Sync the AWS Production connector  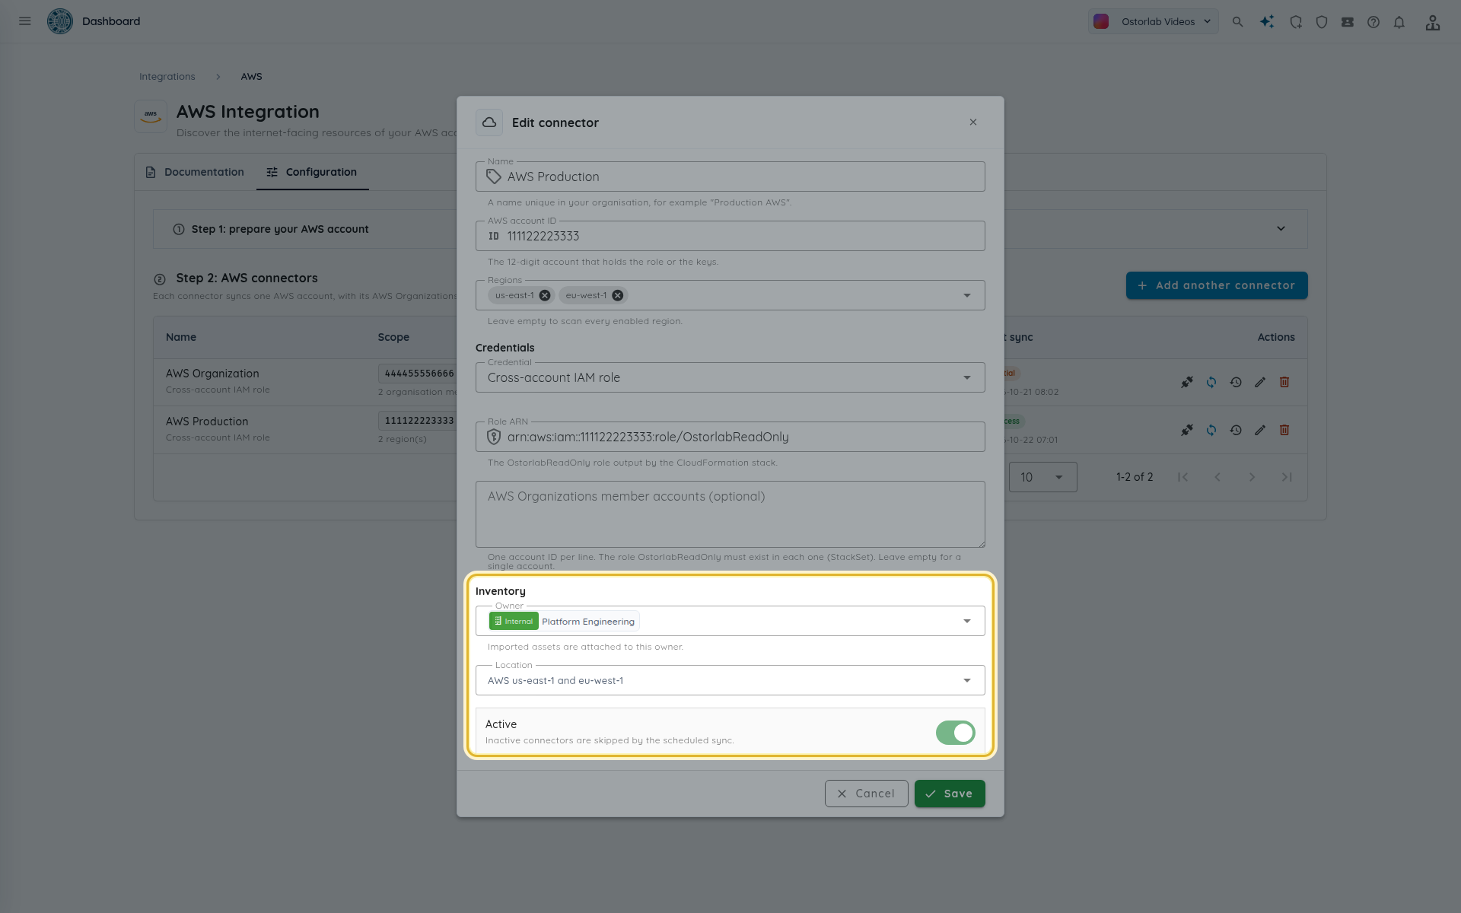pos(1211,430)
